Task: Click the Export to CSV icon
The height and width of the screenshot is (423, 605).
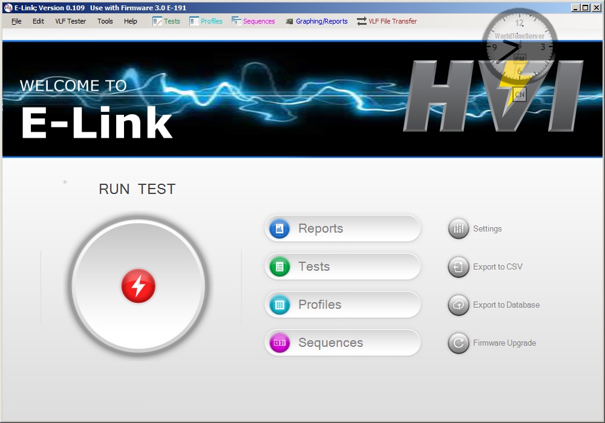Action: (459, 266)
